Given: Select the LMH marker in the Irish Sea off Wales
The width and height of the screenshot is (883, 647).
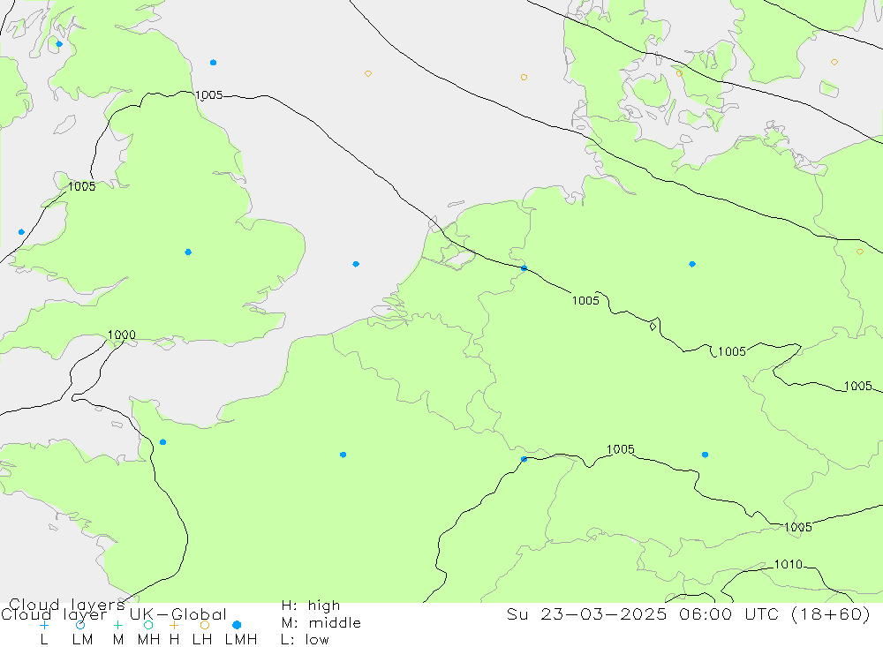Looking at the screenshot, I should [21, 232].
